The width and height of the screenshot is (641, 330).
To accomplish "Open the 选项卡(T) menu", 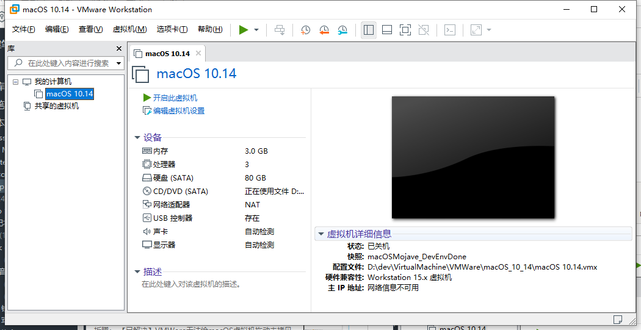I will (x=172, y=29).
